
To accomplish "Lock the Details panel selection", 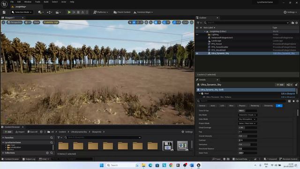I will click(x=296, y=84).
